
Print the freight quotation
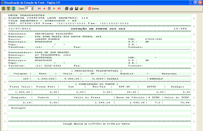pos(71,9)
